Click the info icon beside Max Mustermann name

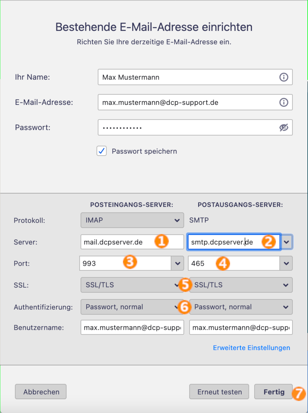pyautogui.click(x=284, y=77)
